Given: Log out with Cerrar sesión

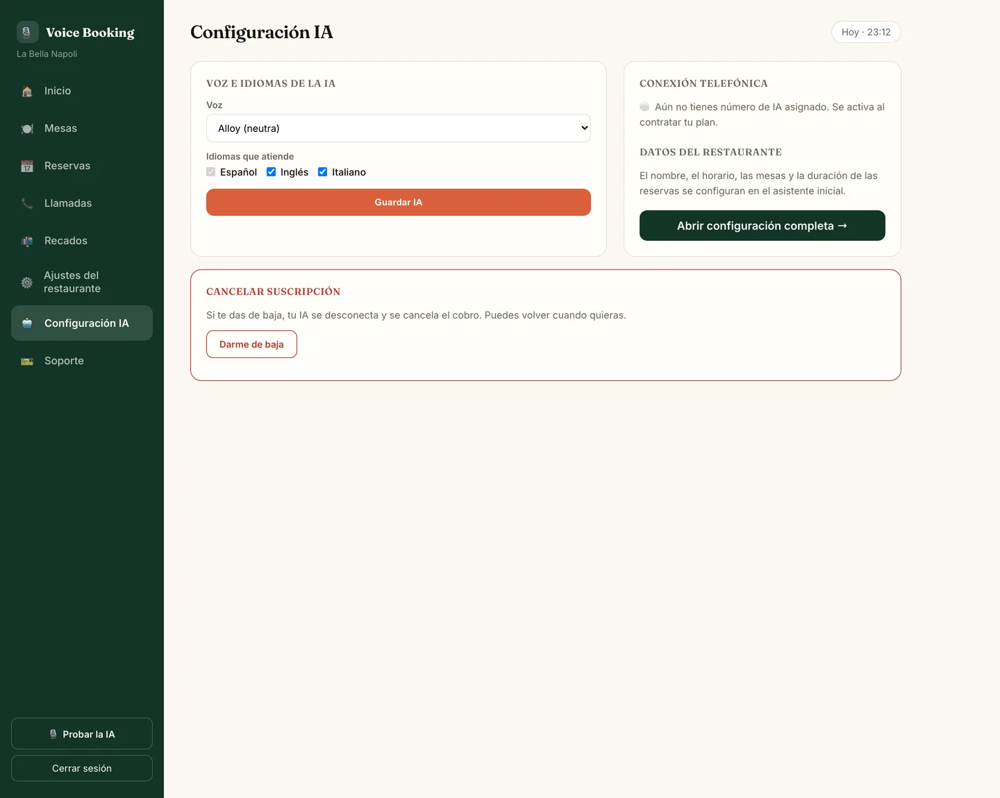Looking at the screenshot, I should tap(82, 768).
